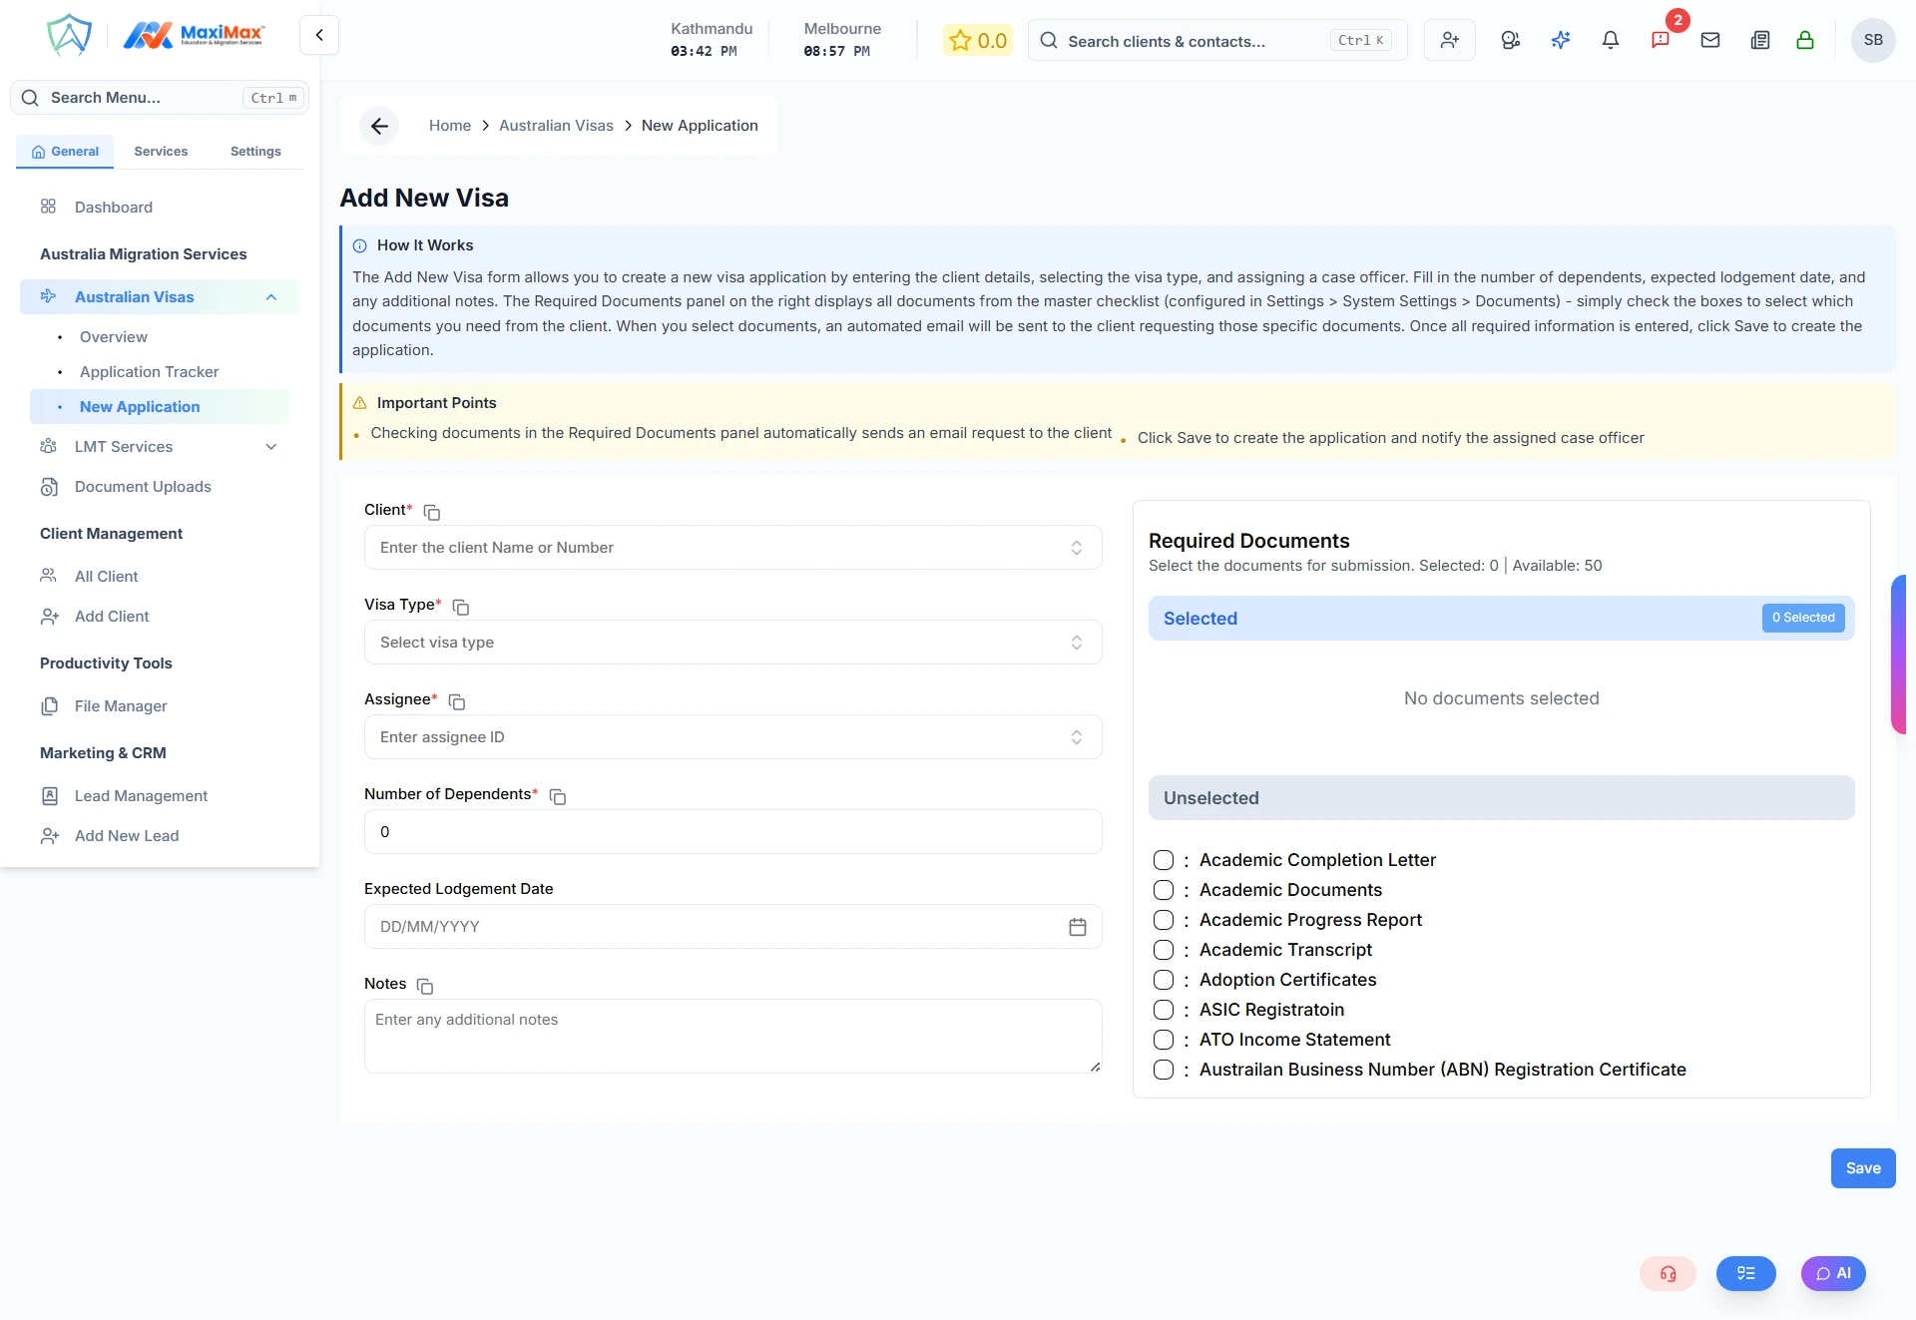Open the Client name combo box
This screenshot has height=1320, width=1916.
coord(732,548)
